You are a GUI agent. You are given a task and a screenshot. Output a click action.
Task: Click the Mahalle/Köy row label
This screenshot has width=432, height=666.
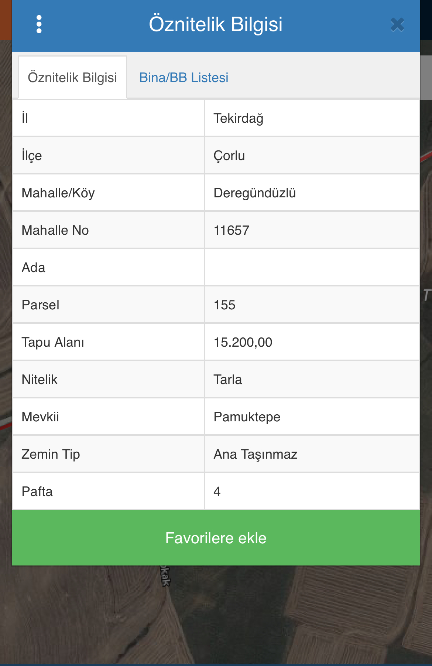tap(58, 193)
